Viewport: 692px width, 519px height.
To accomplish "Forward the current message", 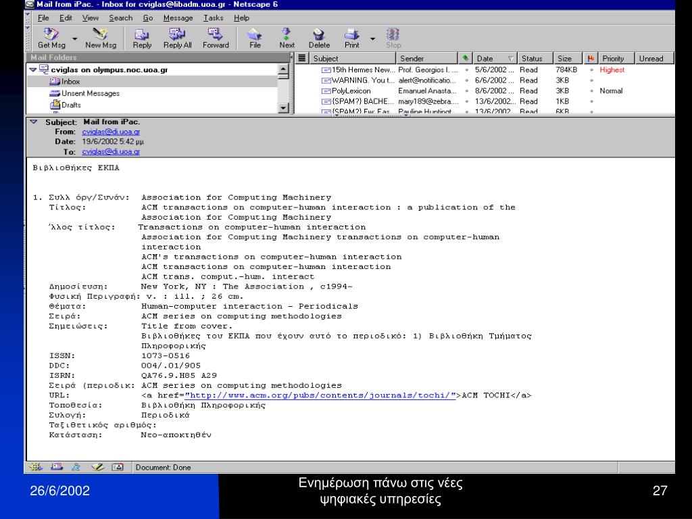I will tap(216, 39).
